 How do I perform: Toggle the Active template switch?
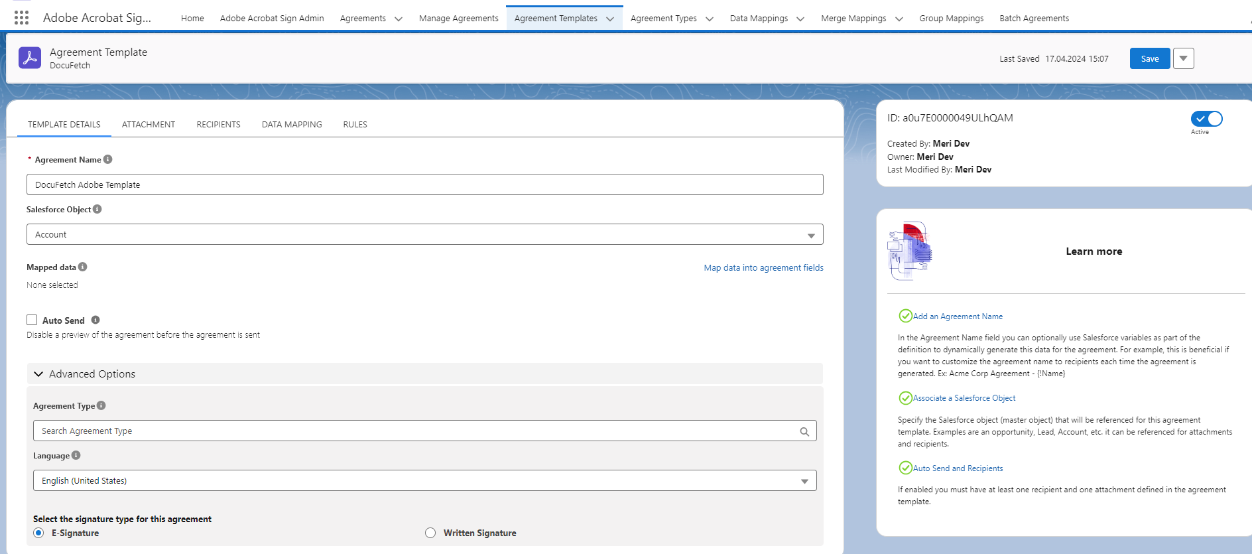coord(1206,119)
